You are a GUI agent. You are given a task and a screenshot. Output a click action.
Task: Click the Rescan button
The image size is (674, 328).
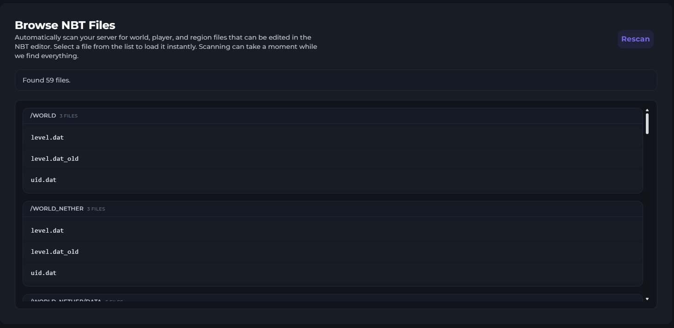[635, 39]
